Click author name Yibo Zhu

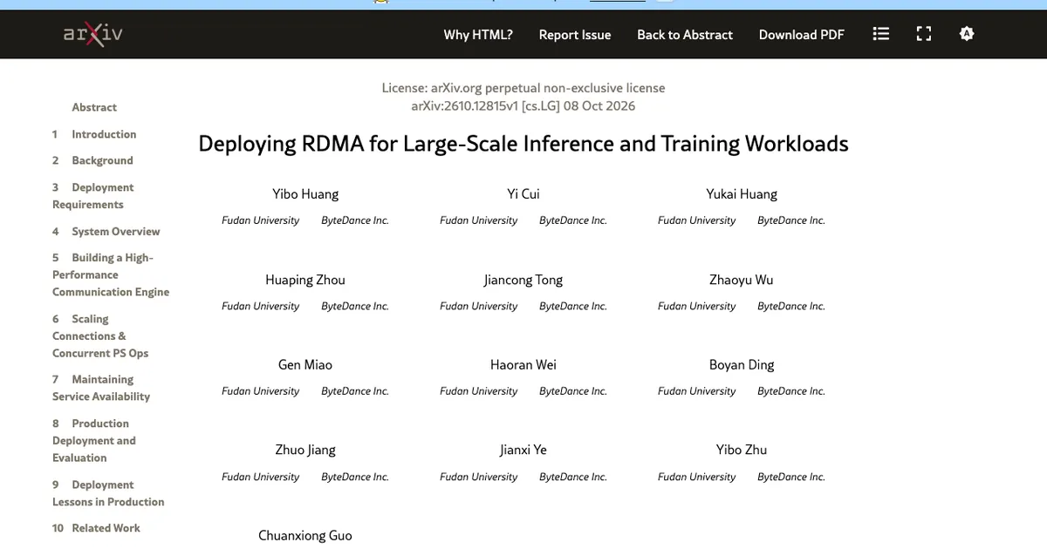742,451
